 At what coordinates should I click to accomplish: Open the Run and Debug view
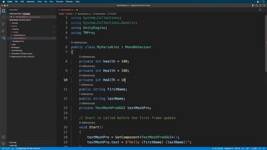(3, 31)
